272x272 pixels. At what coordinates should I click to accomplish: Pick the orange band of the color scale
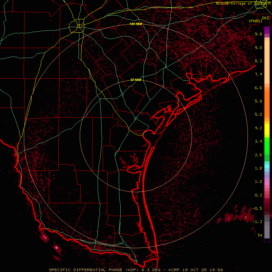(267, 104)
